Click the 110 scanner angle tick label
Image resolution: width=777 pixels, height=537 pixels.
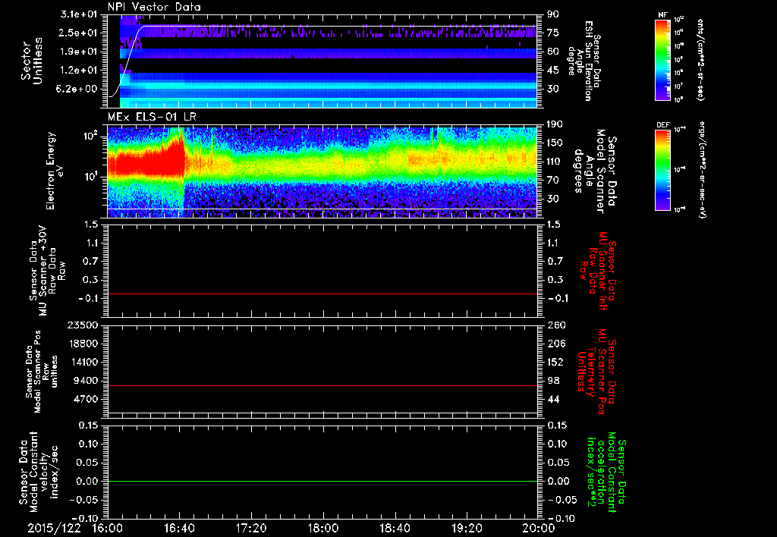coord(555,162)
